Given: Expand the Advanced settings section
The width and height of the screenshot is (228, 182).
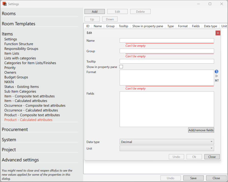Looking at the screenshot, I should pos(20,160).
